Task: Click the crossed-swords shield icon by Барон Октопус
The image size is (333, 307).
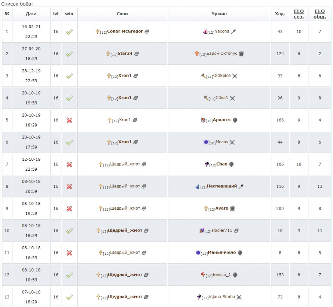Action: pos(241,54)
